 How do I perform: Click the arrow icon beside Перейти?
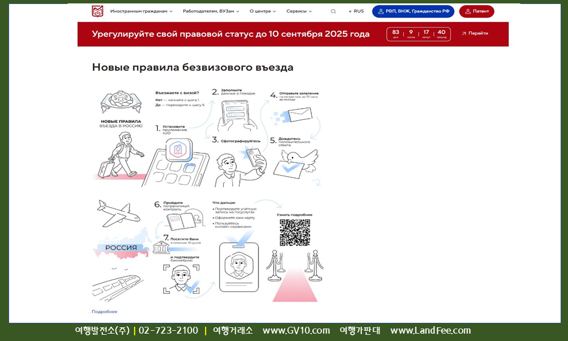463,34
